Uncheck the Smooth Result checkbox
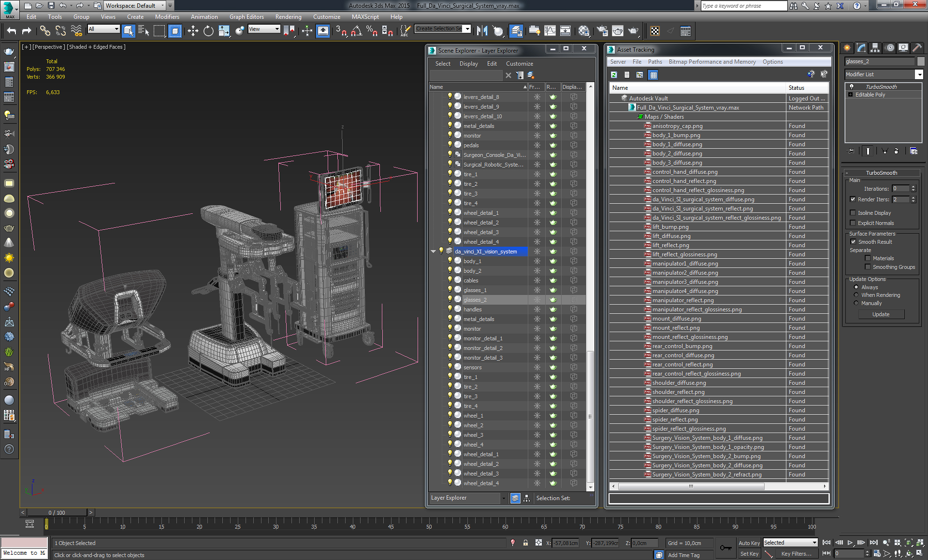The height and width of the screenshot is (560, 928). [x=853, y=242]
